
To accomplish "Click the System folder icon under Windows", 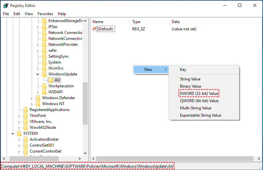I will click(44, 62).
